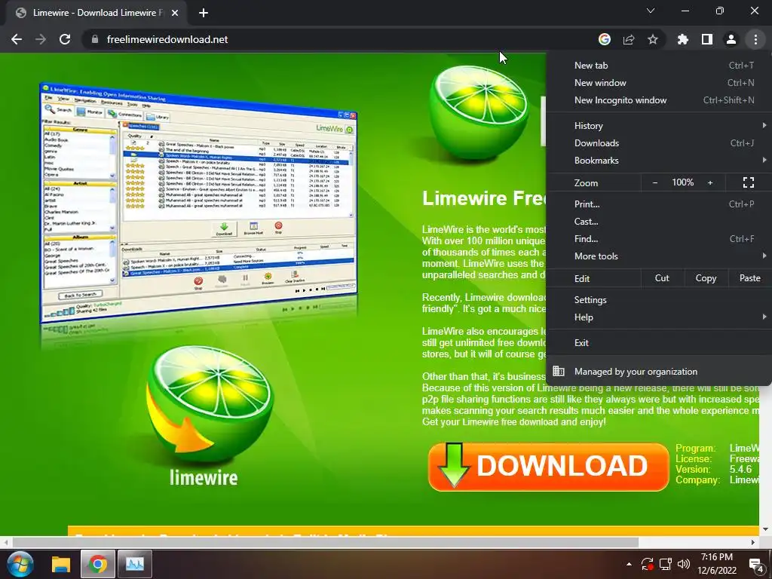Open the tab search chevron

(x=651, y=11)
